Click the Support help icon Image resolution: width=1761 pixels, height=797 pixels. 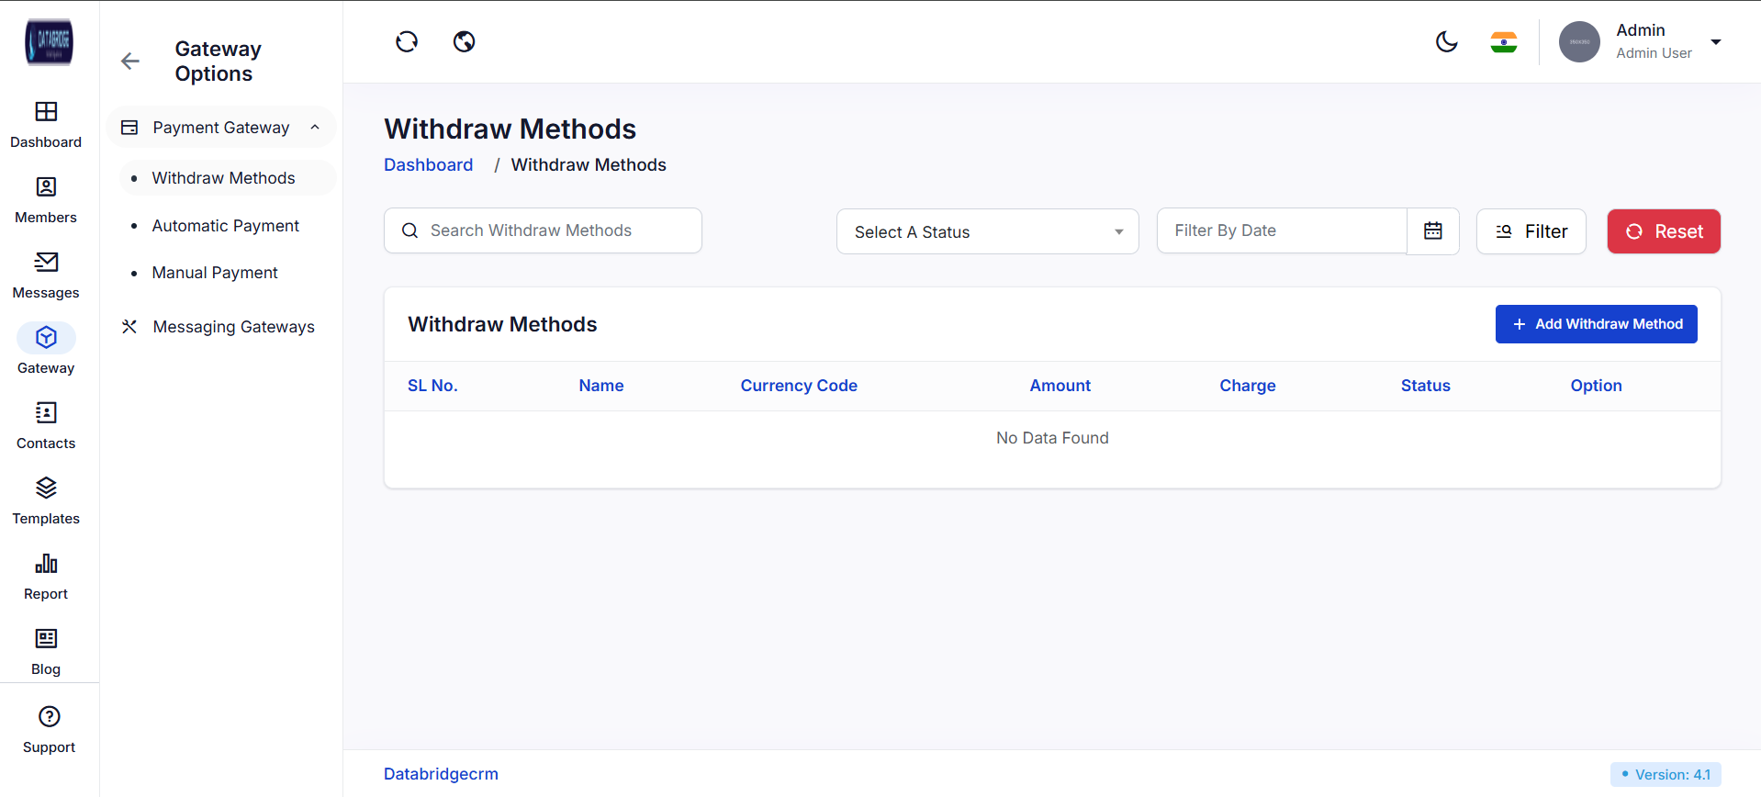coord(50,717)
